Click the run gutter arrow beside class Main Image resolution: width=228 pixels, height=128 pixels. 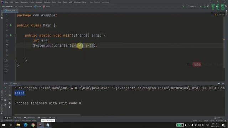pos(11,25)
